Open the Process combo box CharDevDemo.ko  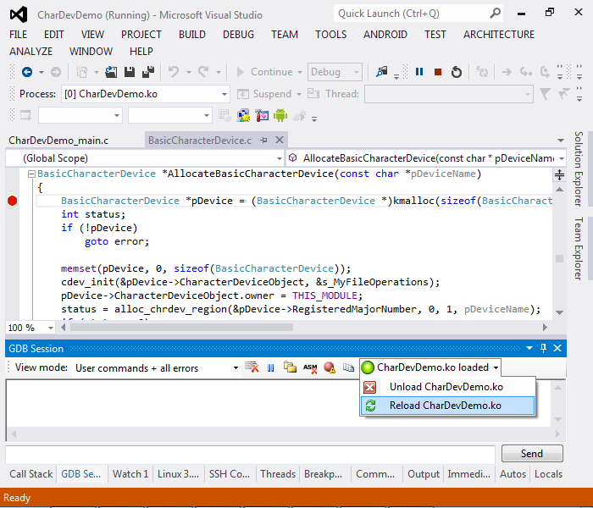tap(146, 94)
